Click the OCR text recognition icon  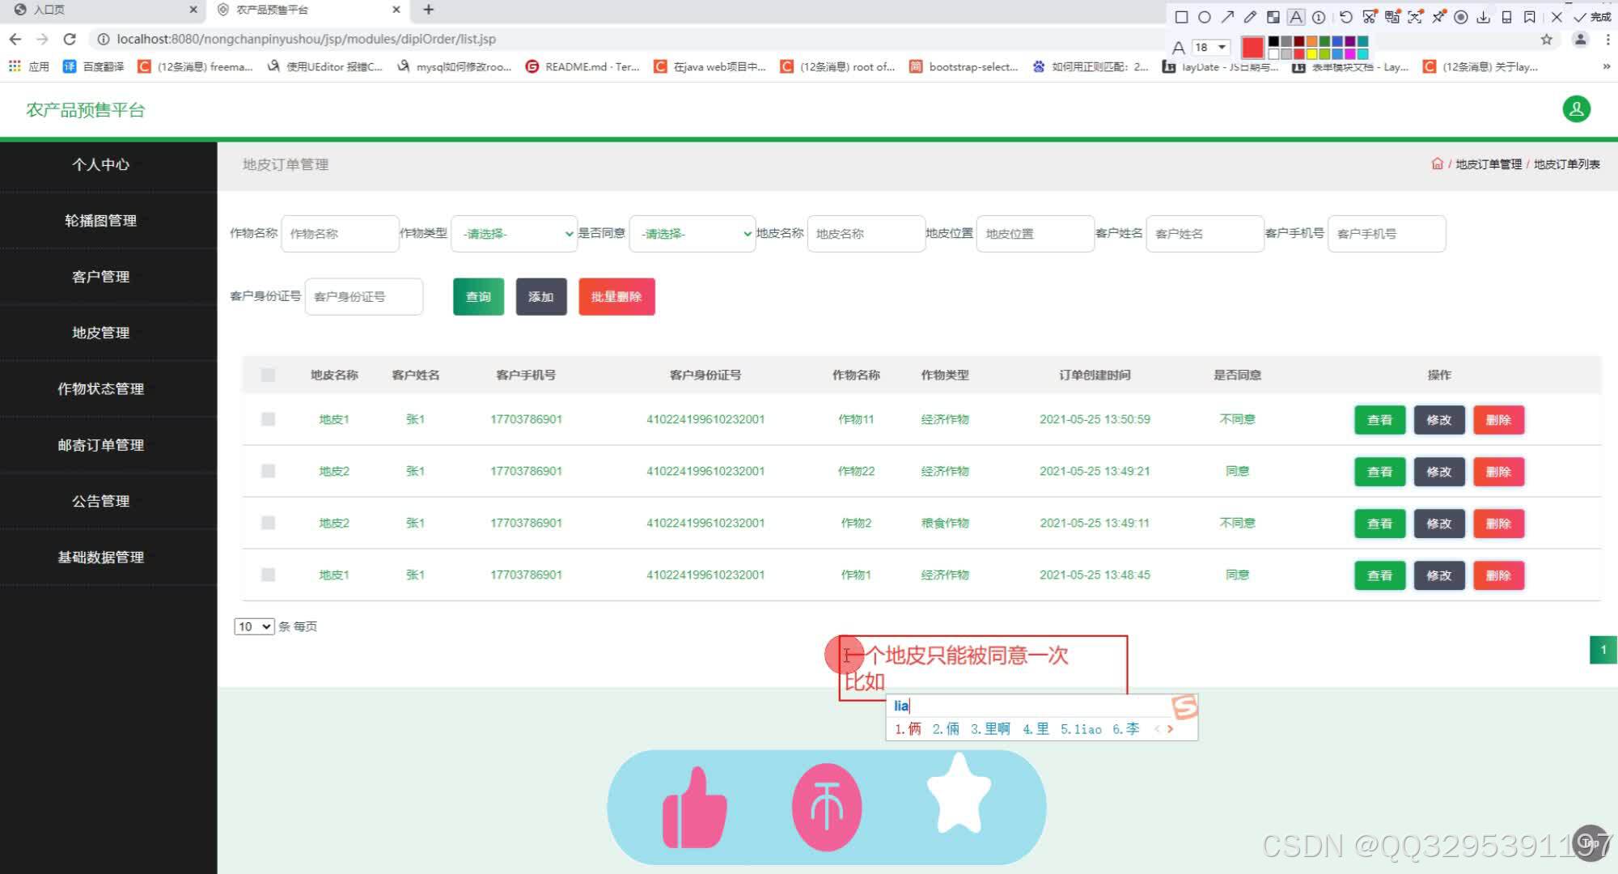[x=1415, y=17]
